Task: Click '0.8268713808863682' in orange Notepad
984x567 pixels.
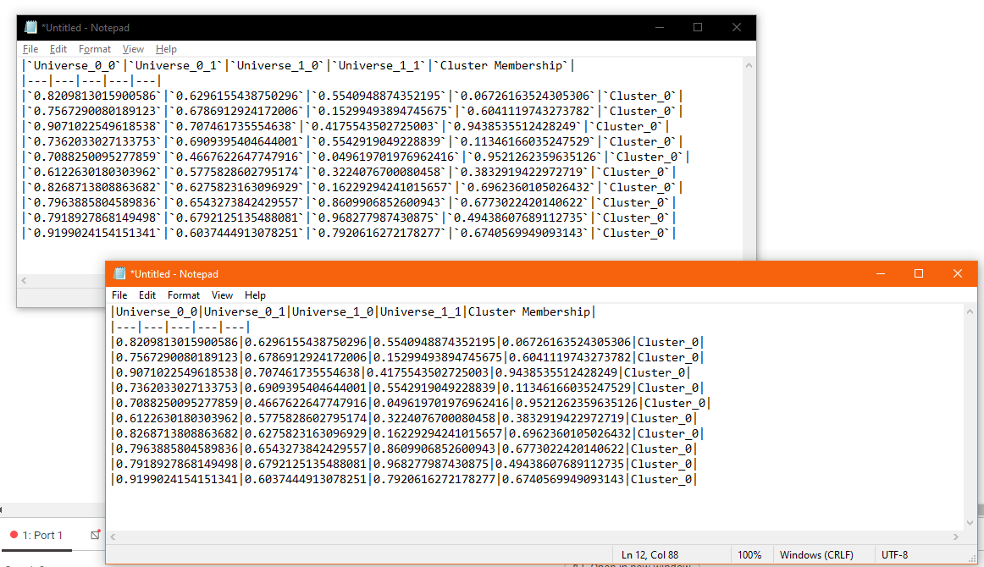Action: coord(177,434)
